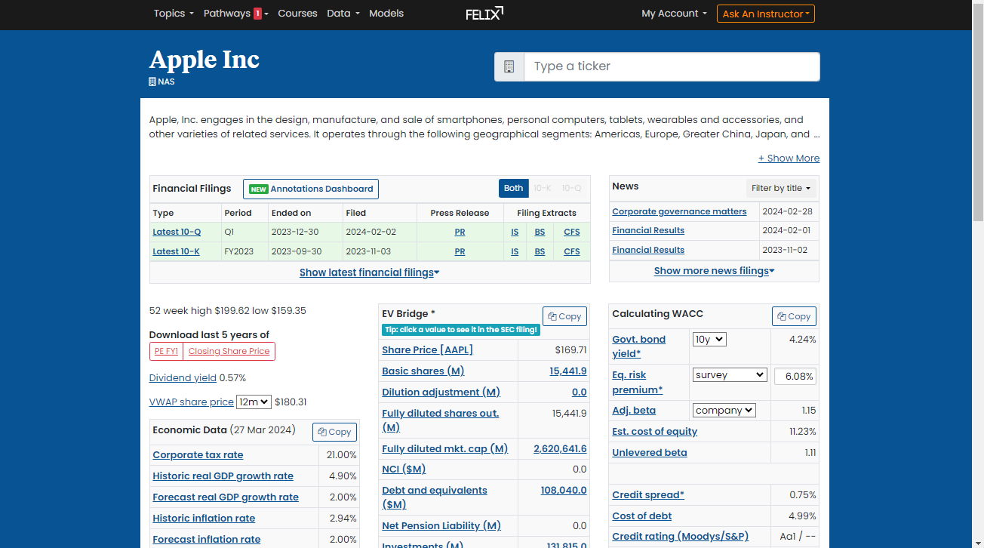
Task: Copy the Economic Data table
Action: 334,432
